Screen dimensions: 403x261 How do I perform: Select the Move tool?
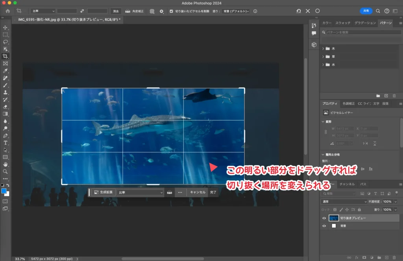point(6,27)
